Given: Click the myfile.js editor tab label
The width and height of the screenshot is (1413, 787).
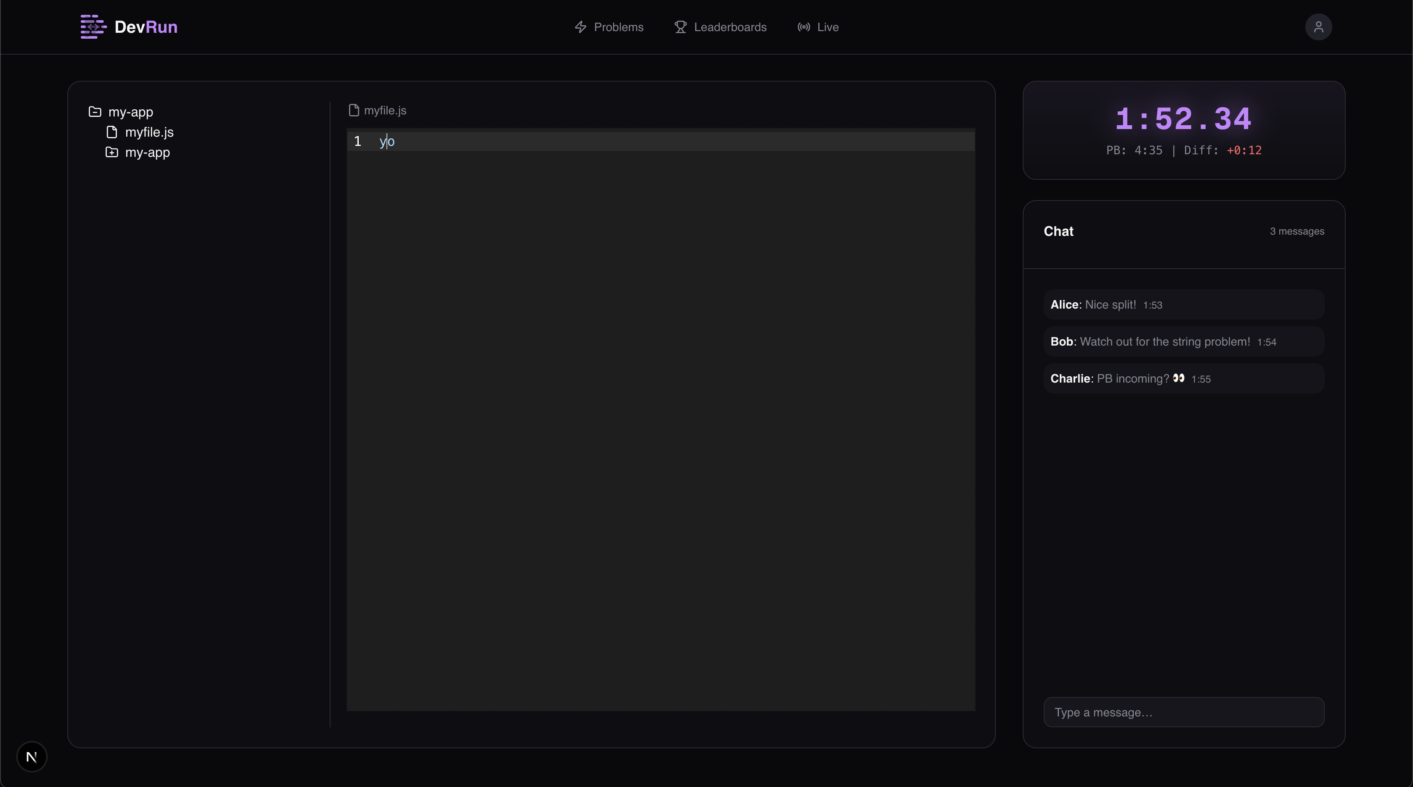Looking at the screenshot, I should (385, 110).
